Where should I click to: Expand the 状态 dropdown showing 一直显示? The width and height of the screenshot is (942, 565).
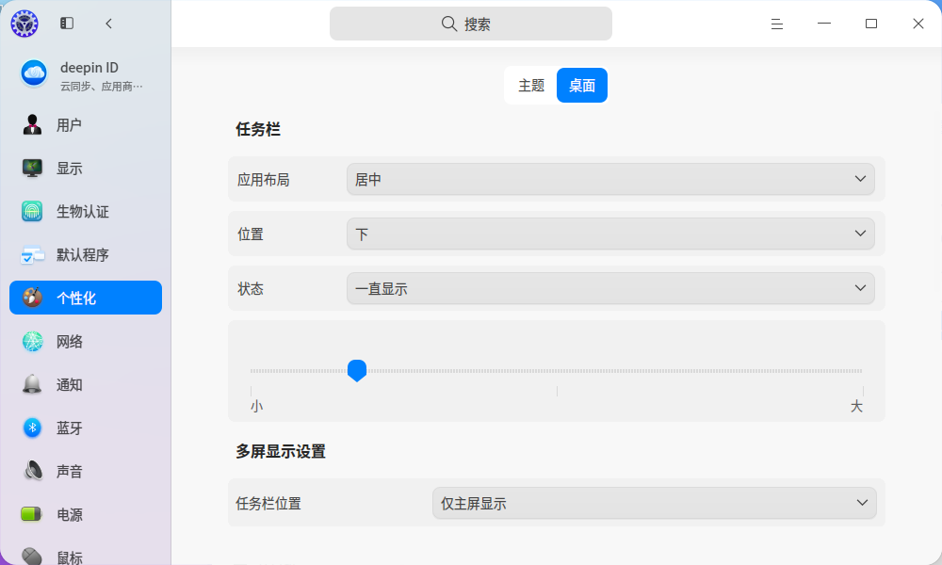click(610, 288)
